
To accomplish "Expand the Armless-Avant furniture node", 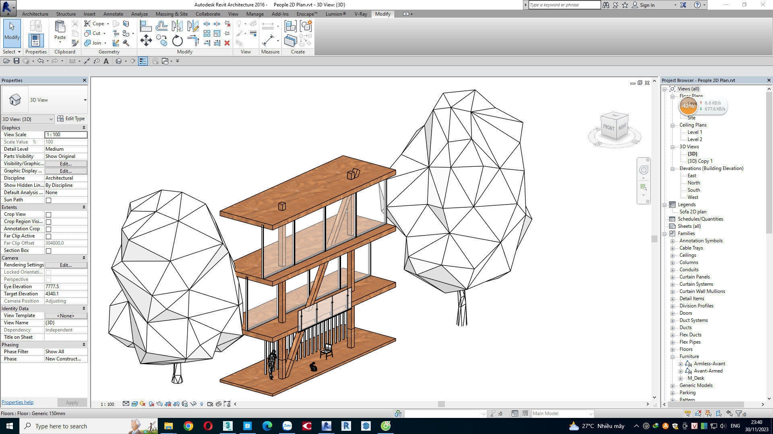I will pos(680,364).
